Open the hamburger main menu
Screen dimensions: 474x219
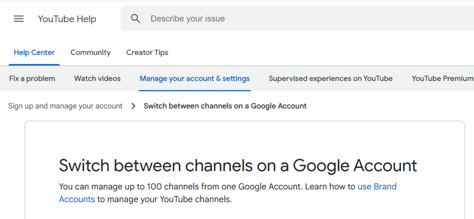pos(19,19)
